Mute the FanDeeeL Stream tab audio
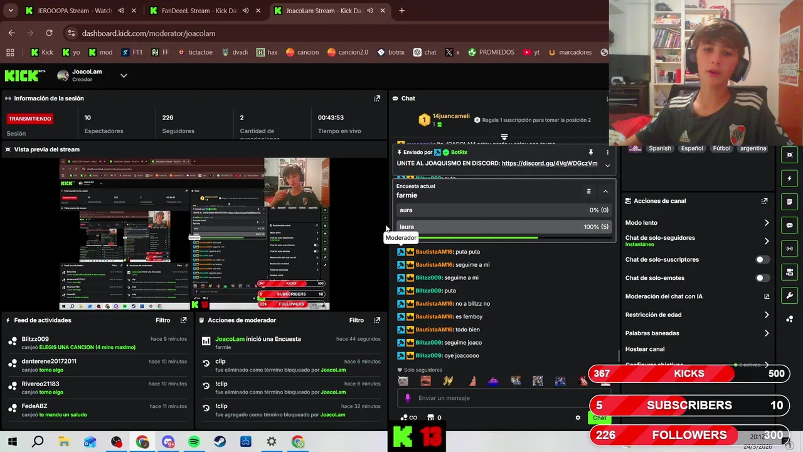The width and height of the screenshot is (803, 452). click(x=246, y=11)
